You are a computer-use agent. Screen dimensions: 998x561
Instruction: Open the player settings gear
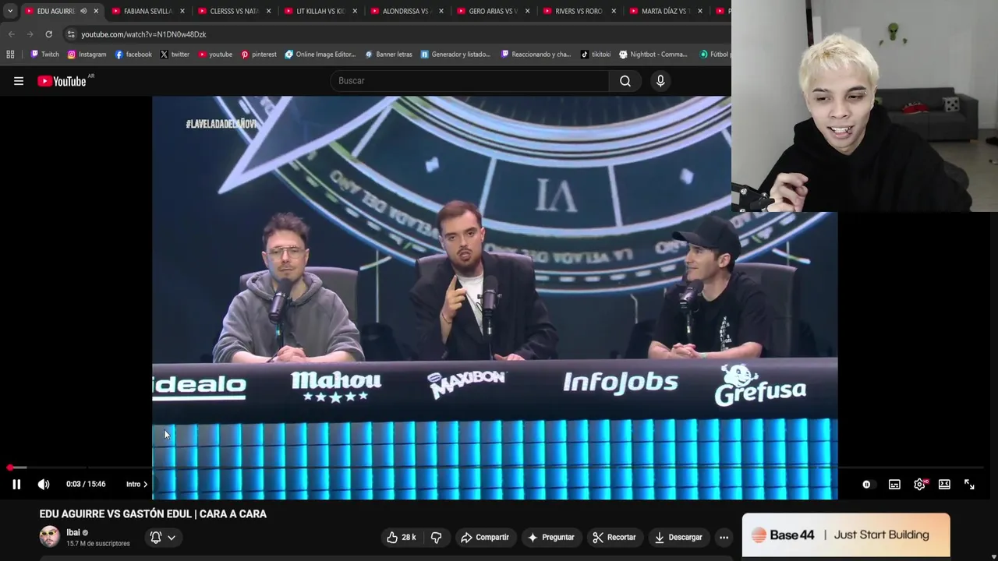tap(920, 485)
